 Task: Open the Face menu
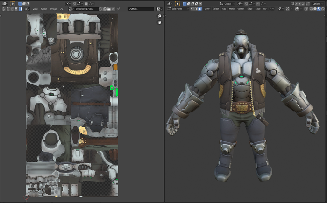[258, 9]
